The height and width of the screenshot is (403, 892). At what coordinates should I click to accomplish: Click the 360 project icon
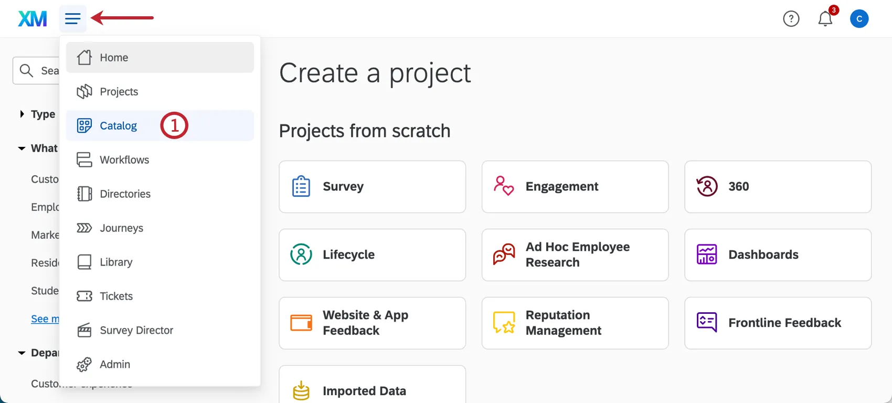click(707, 186)
